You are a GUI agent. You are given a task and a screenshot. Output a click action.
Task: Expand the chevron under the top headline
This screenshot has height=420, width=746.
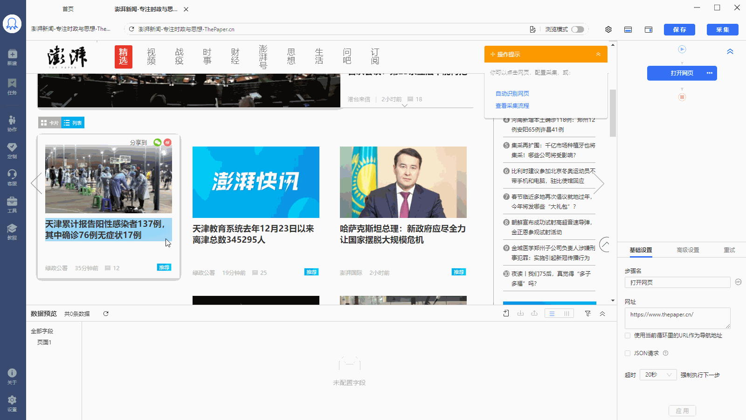tap(405, 106)
